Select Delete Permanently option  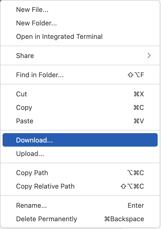click(x=80, y=219)
